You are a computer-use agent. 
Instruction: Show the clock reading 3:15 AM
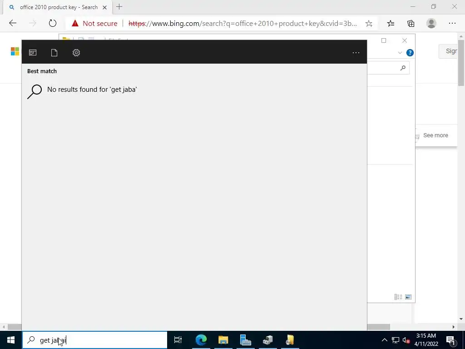tap(426, 336)
